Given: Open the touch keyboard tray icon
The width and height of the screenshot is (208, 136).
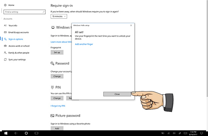Looking at the screenshot, I should pos(185,133).
